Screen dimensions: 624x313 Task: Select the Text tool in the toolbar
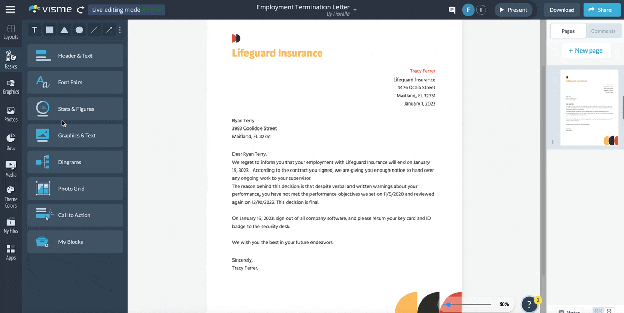coord(34,30)
